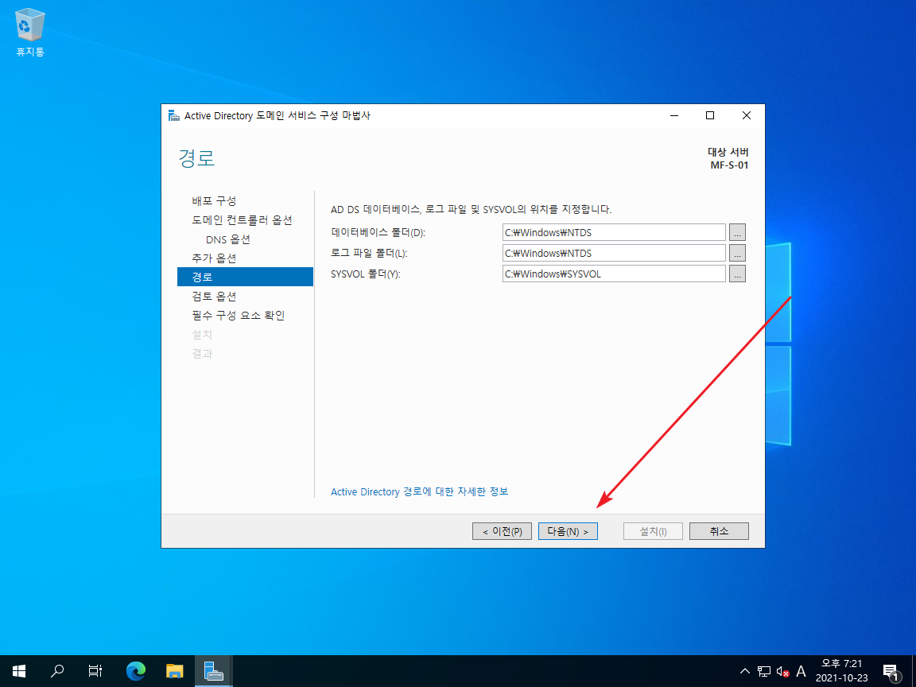Screen dimensions: 916x687
Task: Open taskbar search magnifier
Action: 56,671
